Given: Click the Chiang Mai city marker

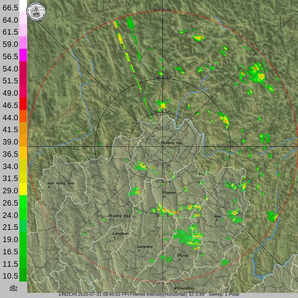Looking at the screenshot, I should [111, 220].
